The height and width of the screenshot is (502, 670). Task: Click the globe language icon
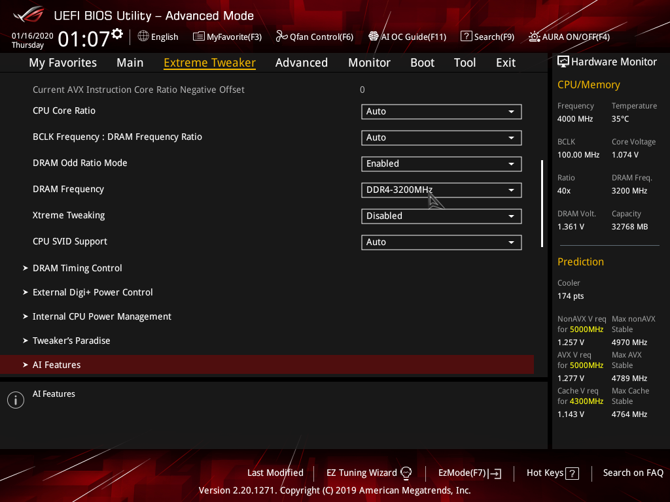point(143,37)
